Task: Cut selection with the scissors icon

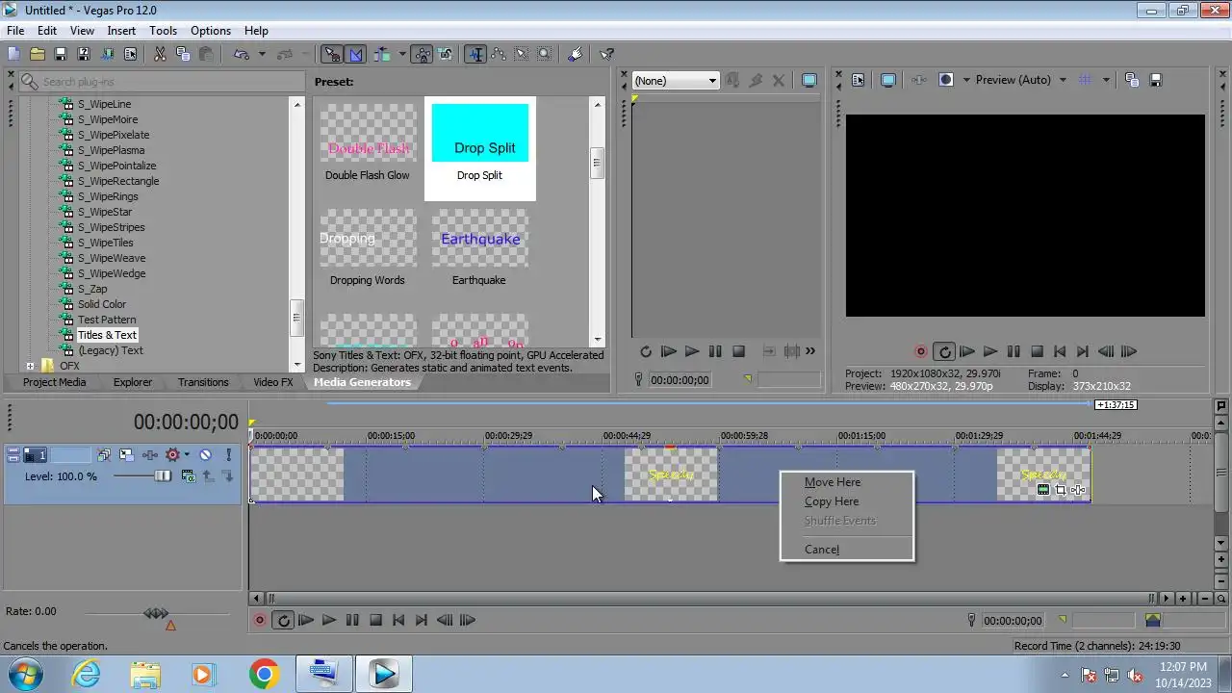Action: point(160,55)
